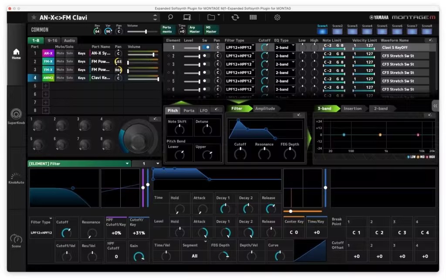The width and height of the screenshot is (446, 280).
Task: Open the performance search magnifier icon
Action: [x=170, y=17]
